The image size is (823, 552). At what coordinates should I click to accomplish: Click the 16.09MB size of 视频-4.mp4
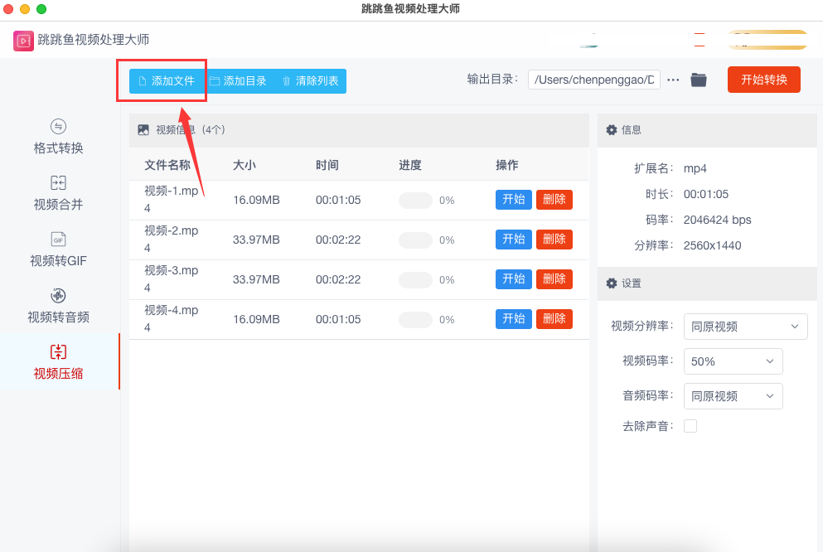click(x=256, y=319)
